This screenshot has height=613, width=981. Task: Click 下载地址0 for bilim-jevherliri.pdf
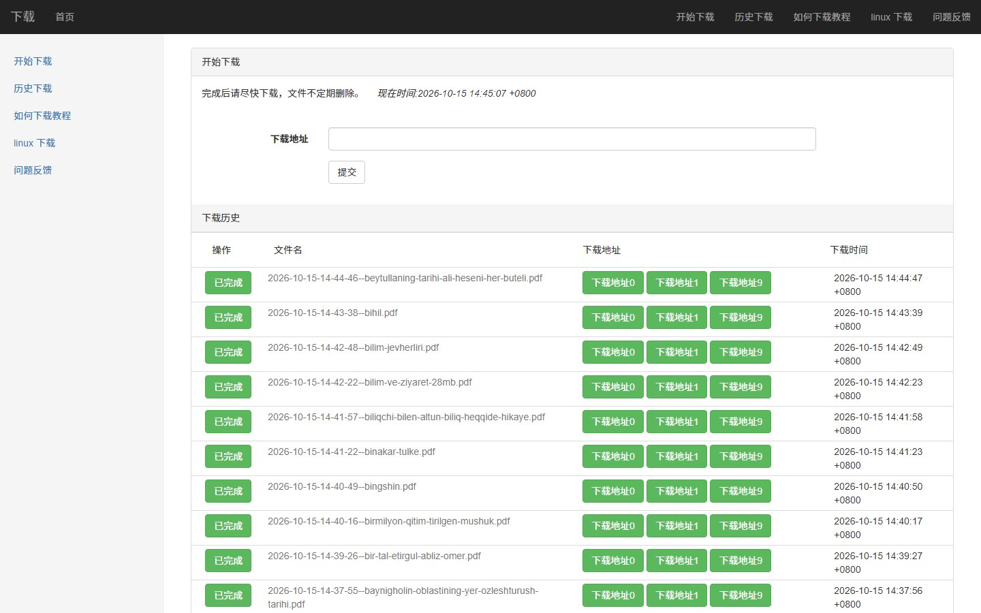[613, 352]
